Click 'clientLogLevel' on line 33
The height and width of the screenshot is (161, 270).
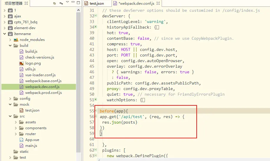(x=123, y=22)
